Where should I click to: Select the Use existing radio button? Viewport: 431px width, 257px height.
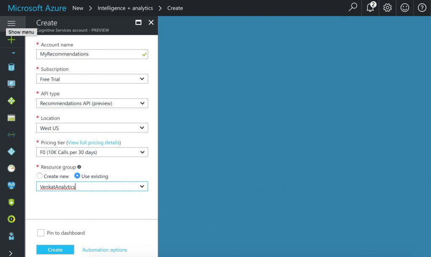[77, 176]
